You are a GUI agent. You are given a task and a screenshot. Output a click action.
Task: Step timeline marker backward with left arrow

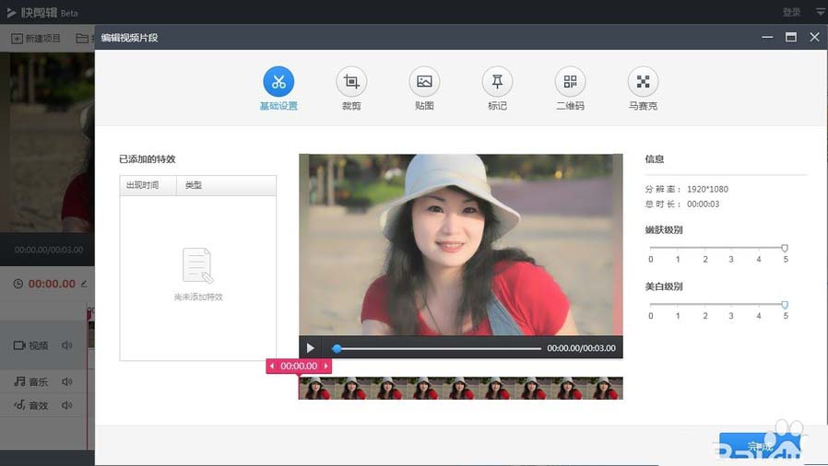tap(272, 366)
